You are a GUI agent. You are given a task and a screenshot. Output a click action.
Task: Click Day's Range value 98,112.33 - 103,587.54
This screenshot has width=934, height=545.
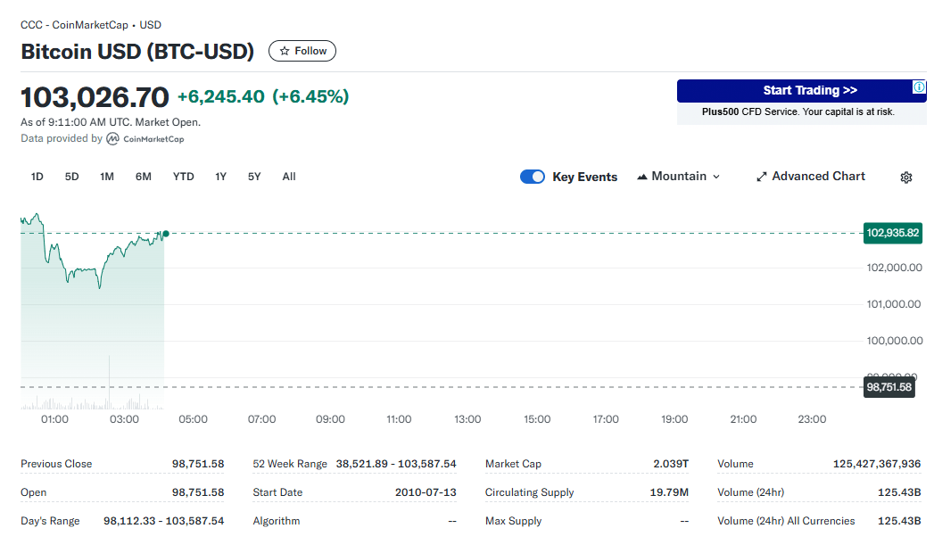(x=164, y=521)
